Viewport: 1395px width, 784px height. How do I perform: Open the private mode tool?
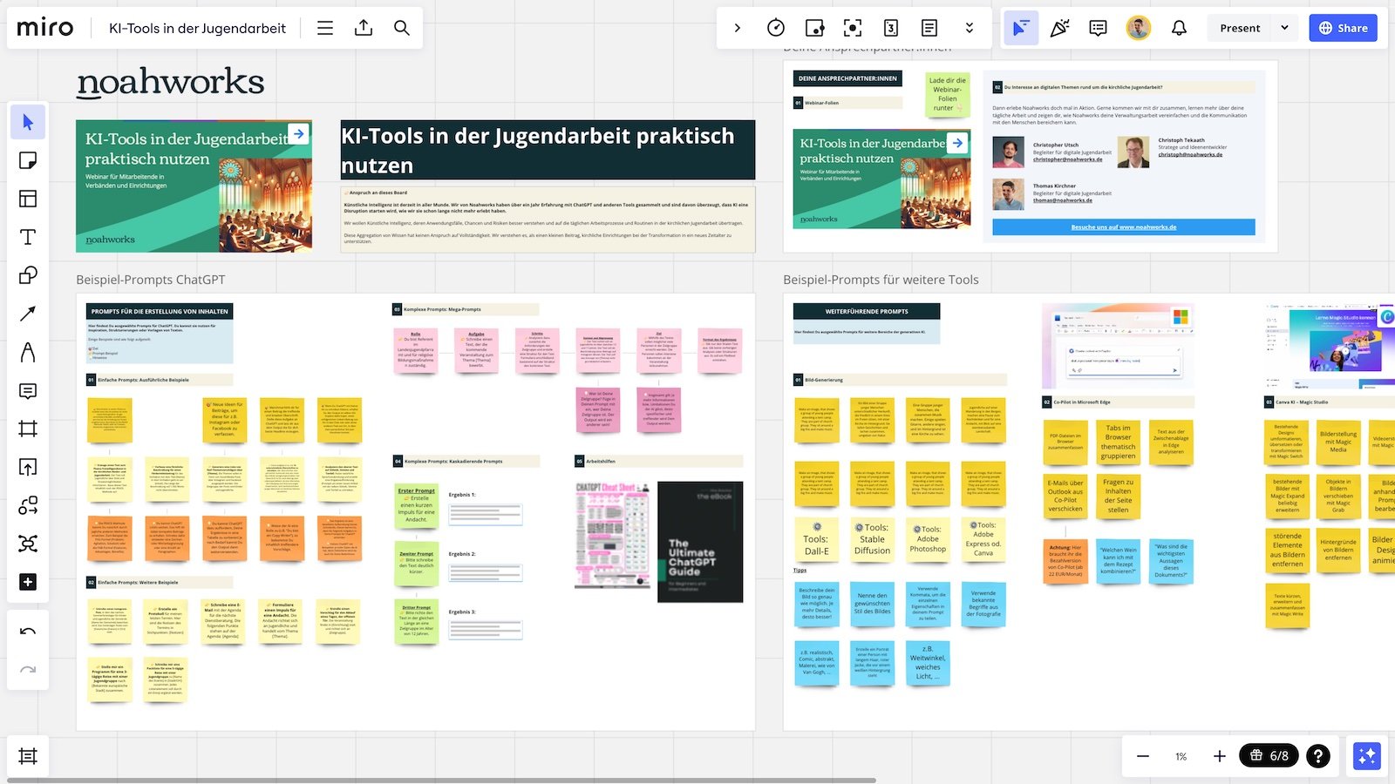pyautogui.click(x=853, y=28)
